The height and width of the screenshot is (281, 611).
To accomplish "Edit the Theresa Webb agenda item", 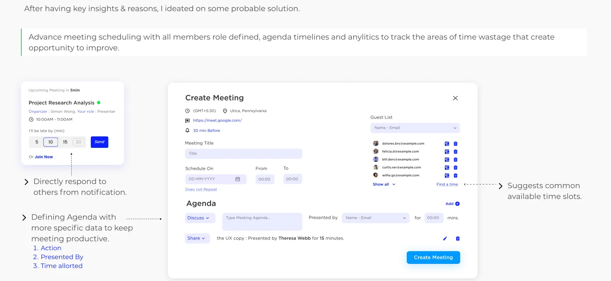I will click(445, 239).
